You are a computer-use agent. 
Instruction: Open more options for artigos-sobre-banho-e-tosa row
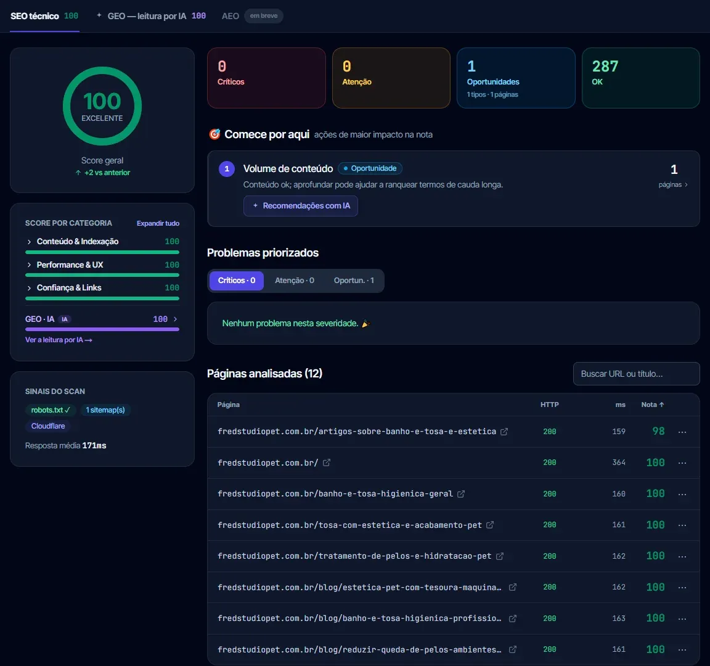[x=682, y=432]
